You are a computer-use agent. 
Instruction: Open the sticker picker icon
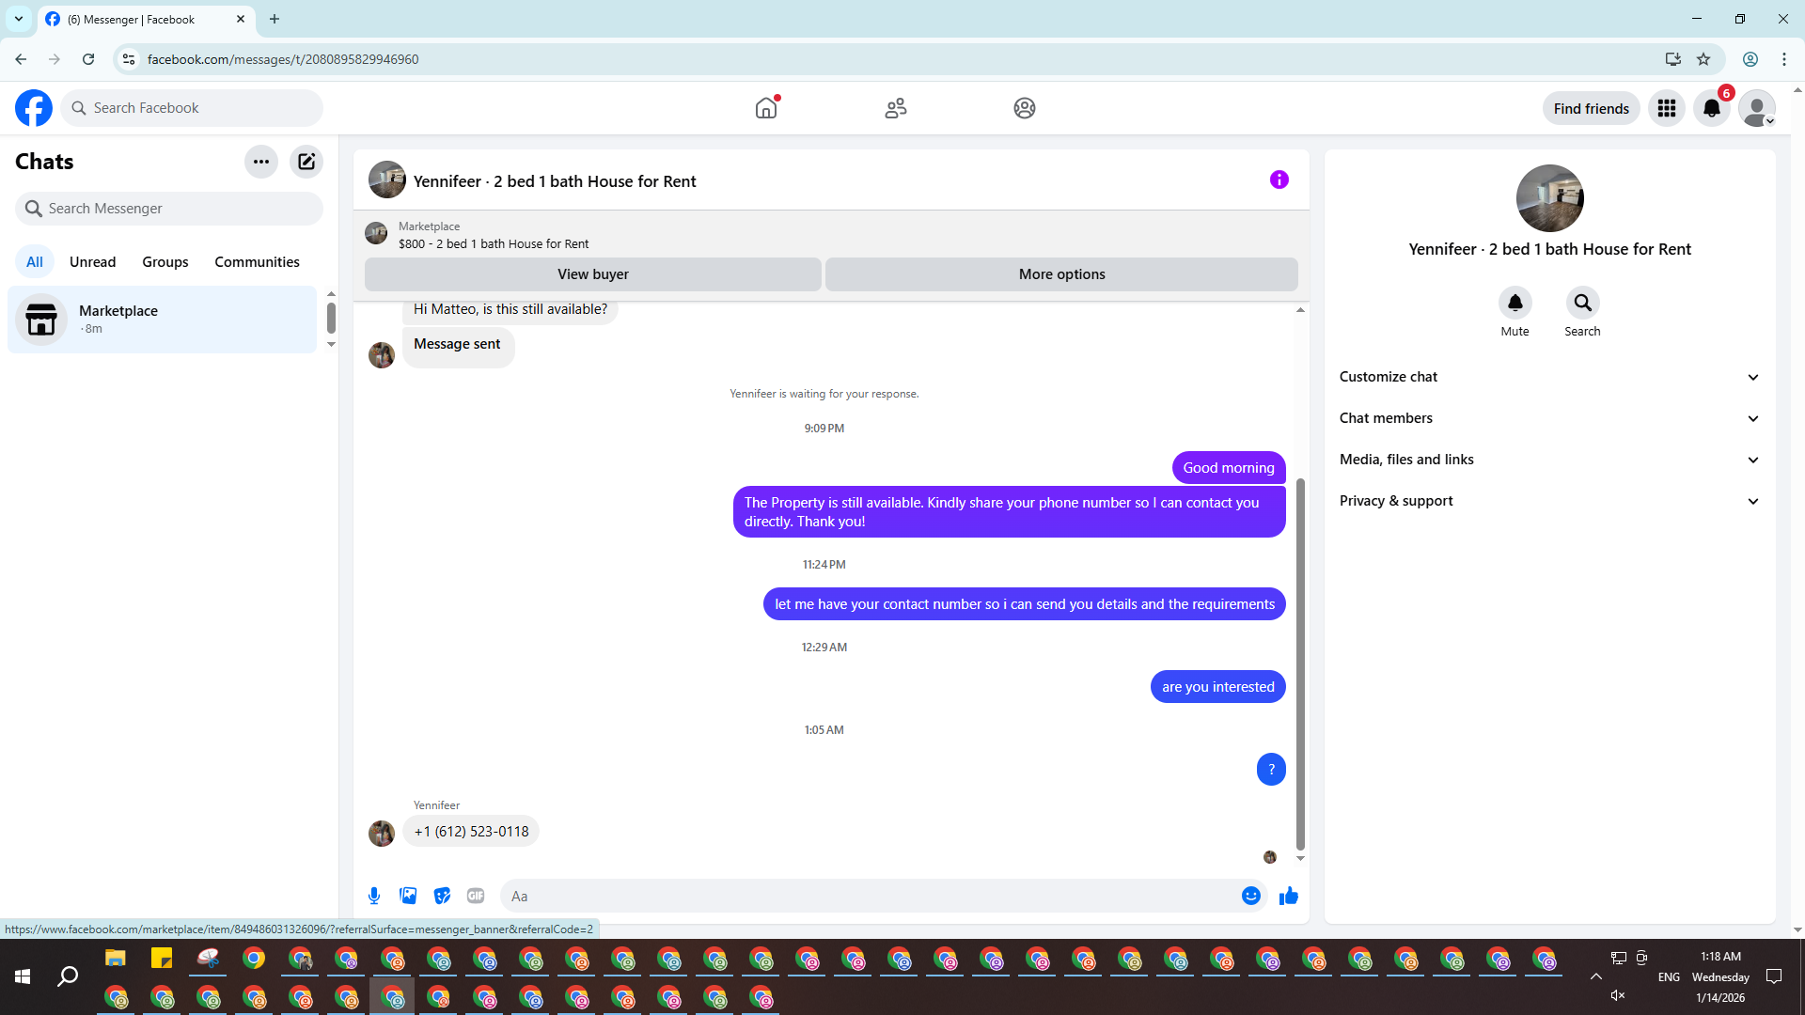pos(442,896)
